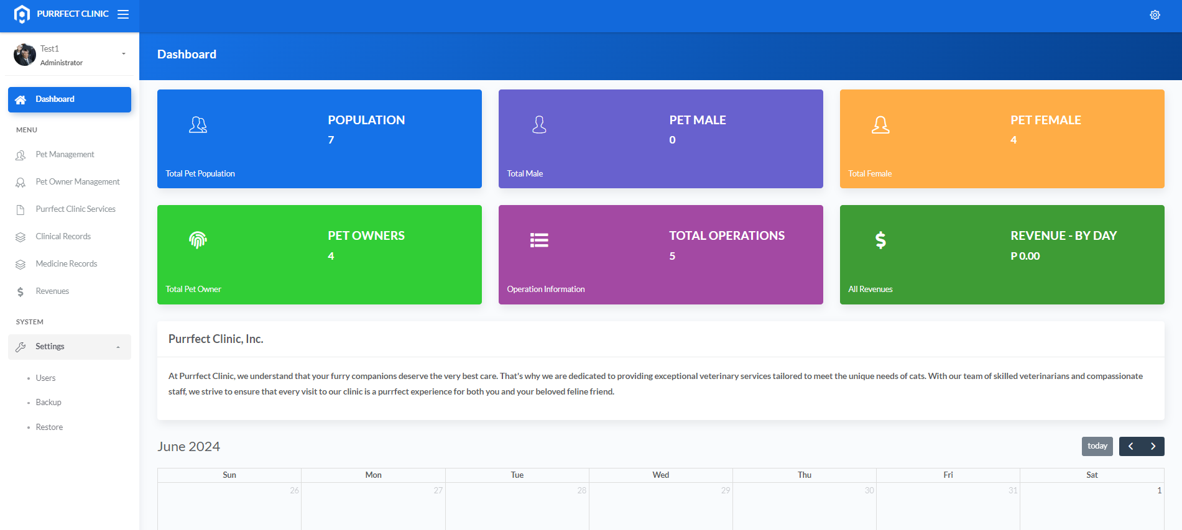Go to Dashboard menu item

coord(70,99)
